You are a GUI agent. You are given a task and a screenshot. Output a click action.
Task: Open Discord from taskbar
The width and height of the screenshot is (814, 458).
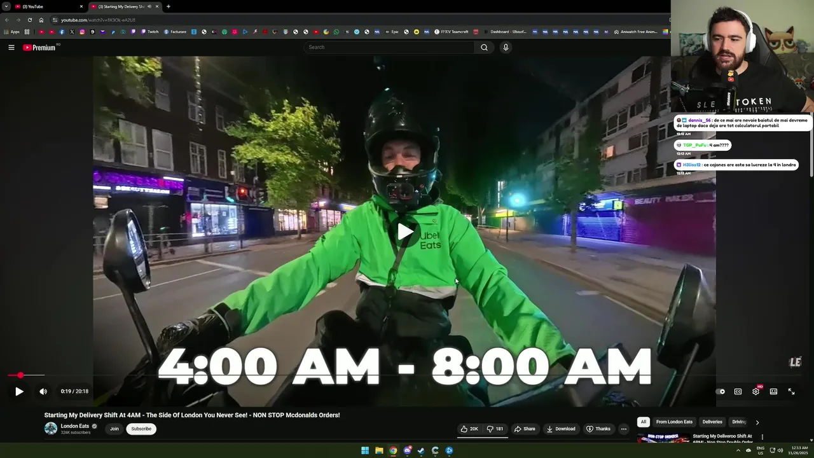pos(407,450)
